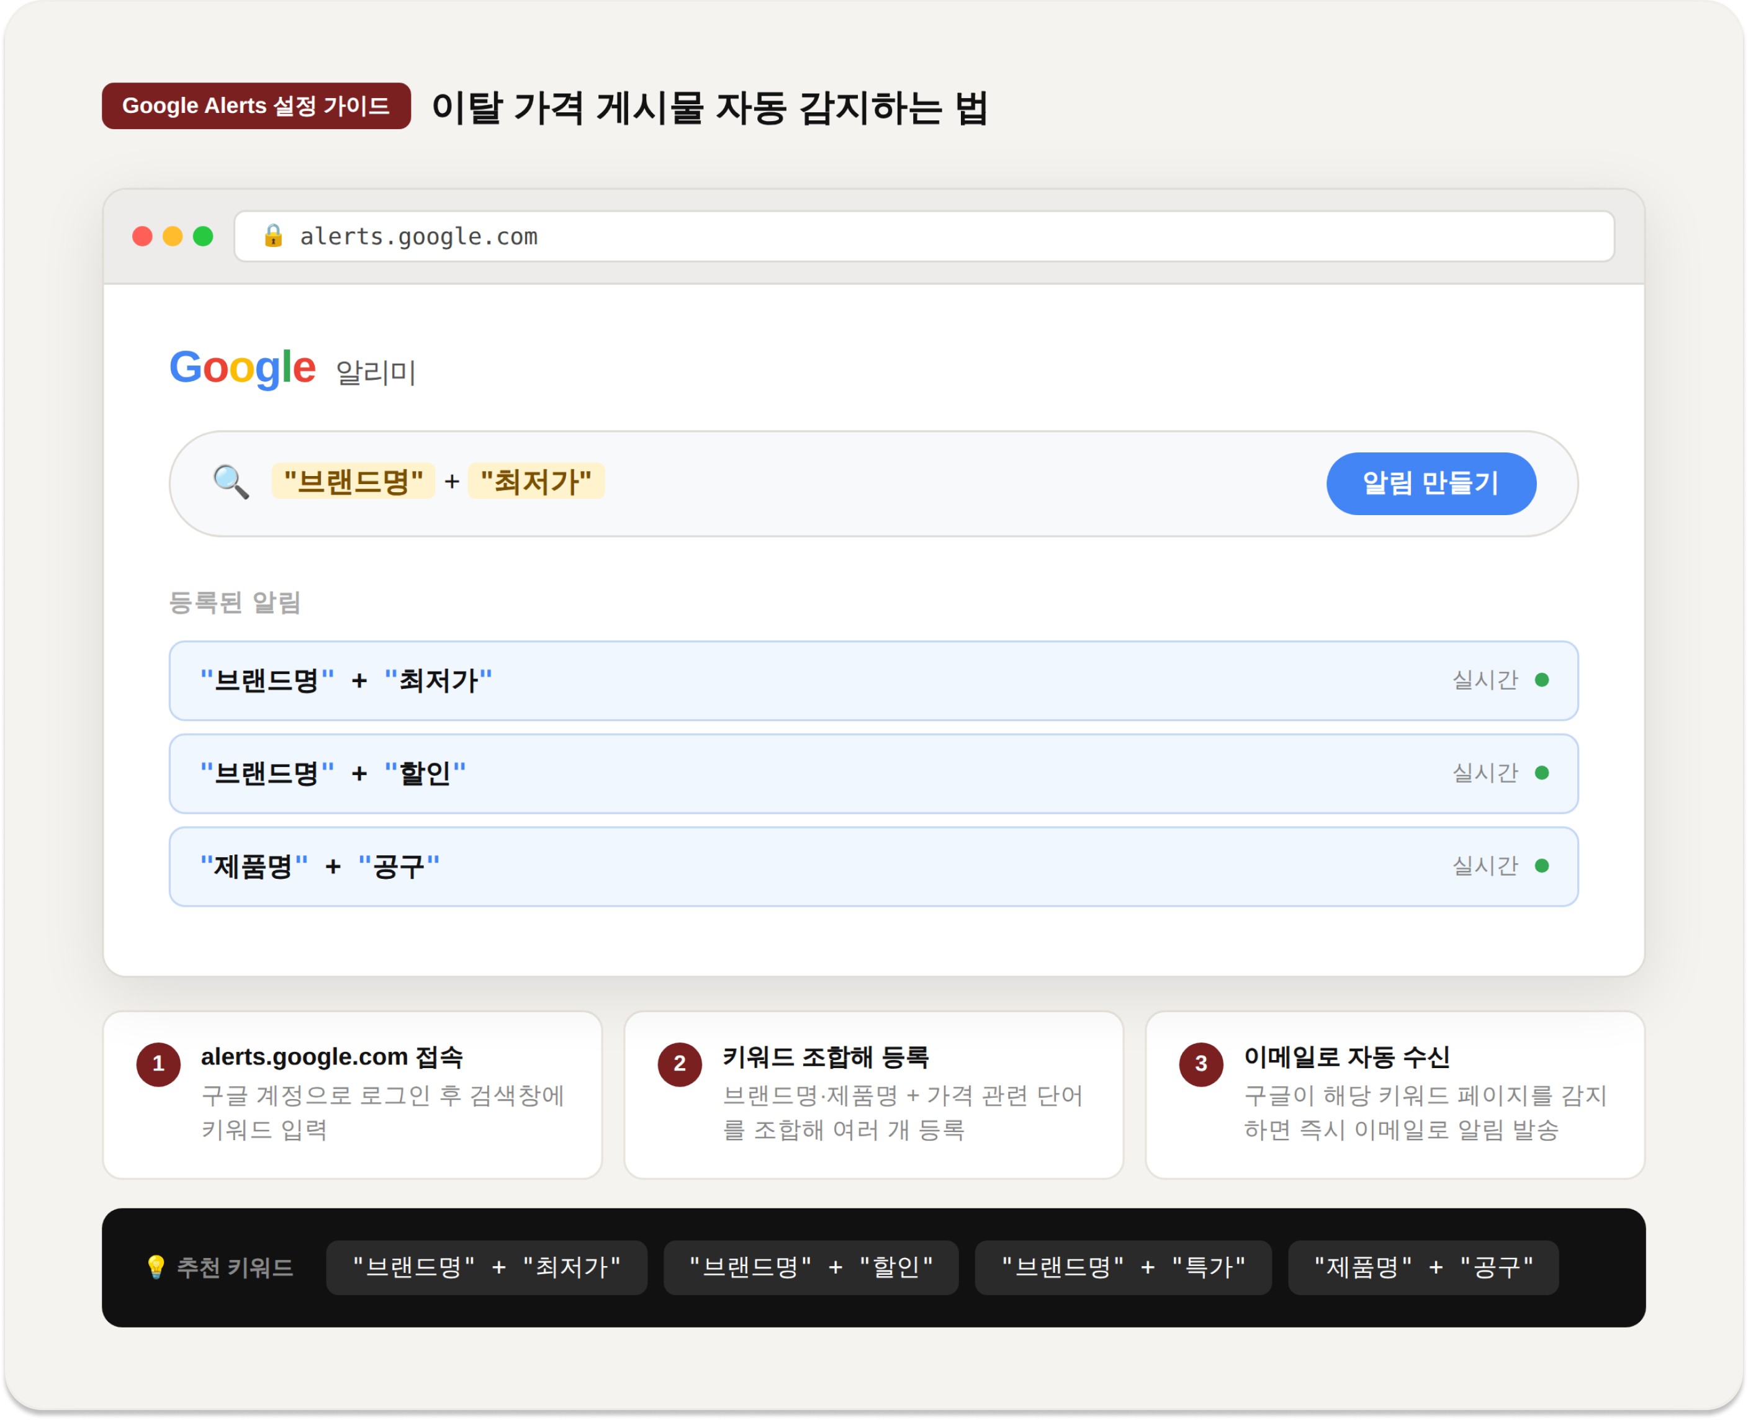Click the 알리미 text next to Google logo

(x=376, y=372)
